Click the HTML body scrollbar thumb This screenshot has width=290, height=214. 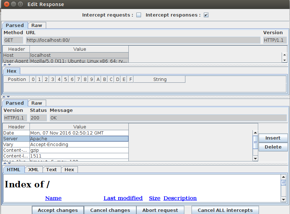click(284, 183)
